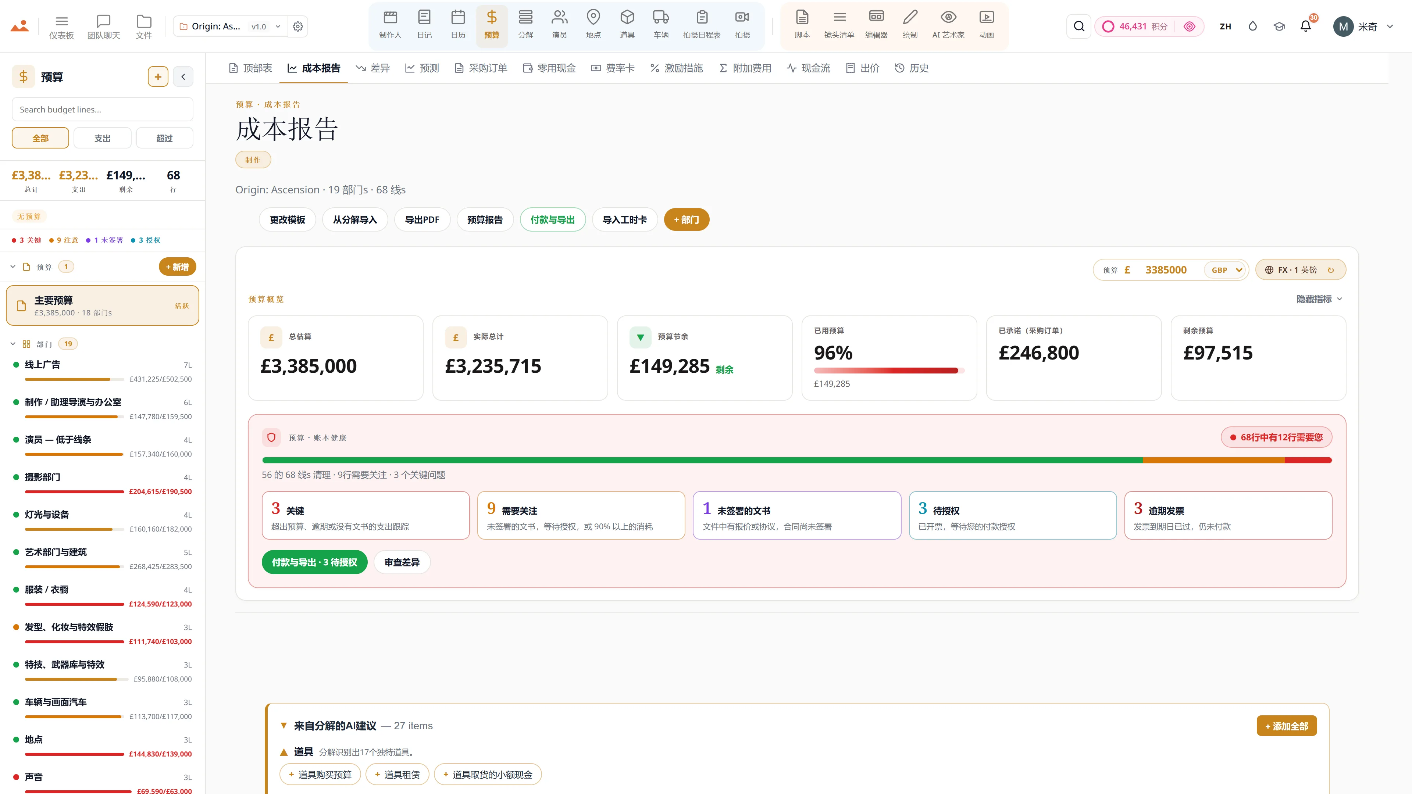1412x794 pixels.
Task: Open the AI 艺术家 eye icon
Action: coord(948,25)
